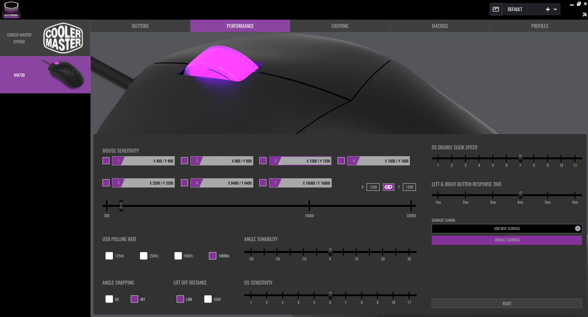The image size is (588, 317).
Task: Turn angle snapping ON
Action: click(x=109, y=299)
